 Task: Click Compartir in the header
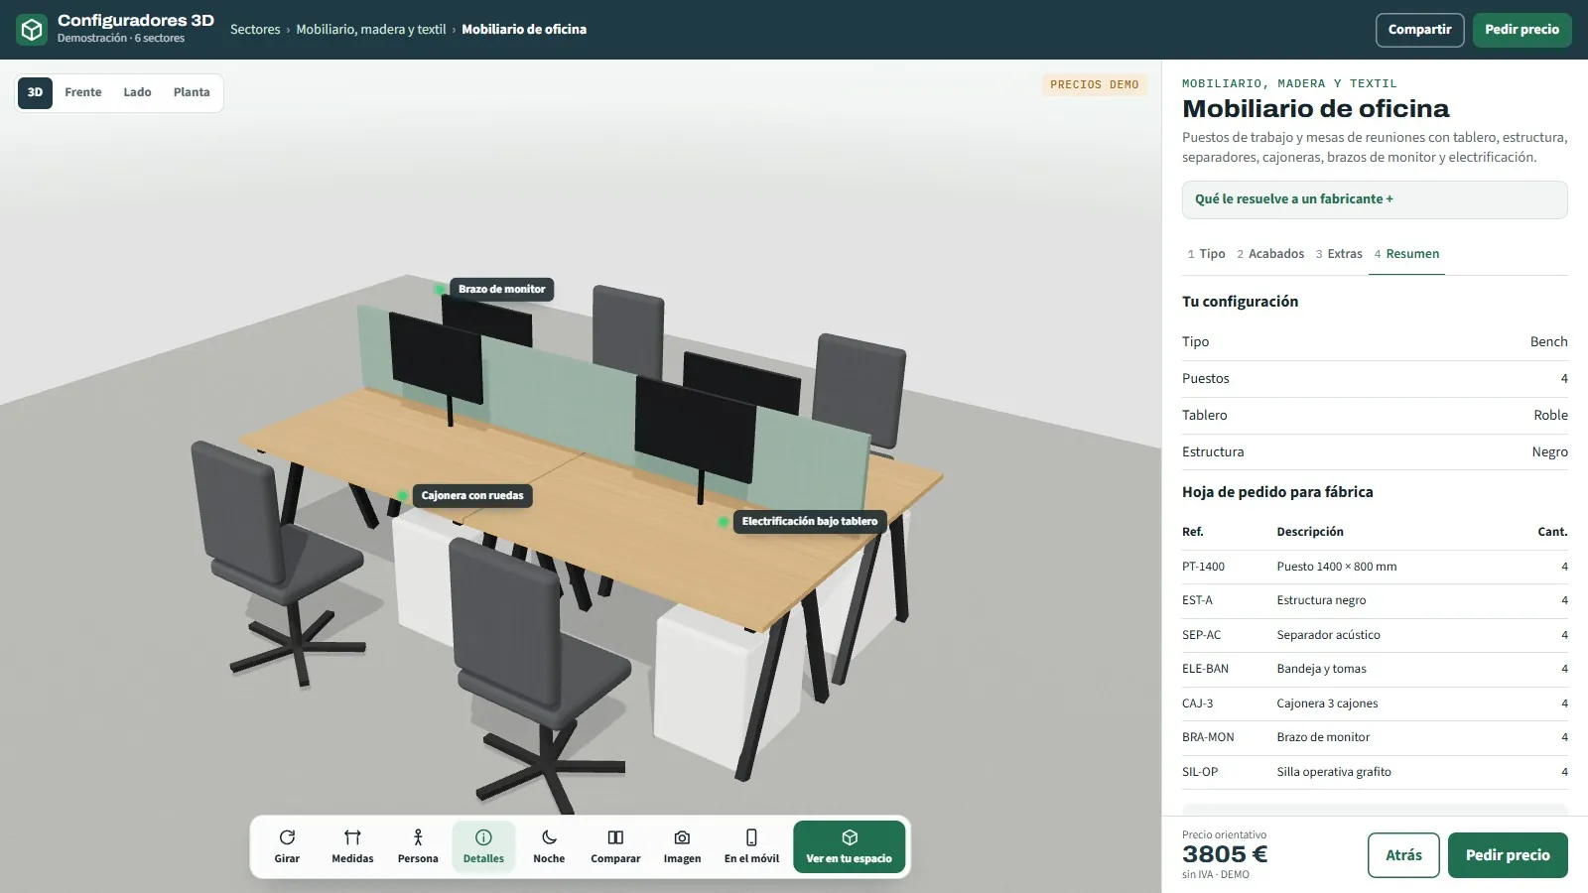coord(1419,30)
